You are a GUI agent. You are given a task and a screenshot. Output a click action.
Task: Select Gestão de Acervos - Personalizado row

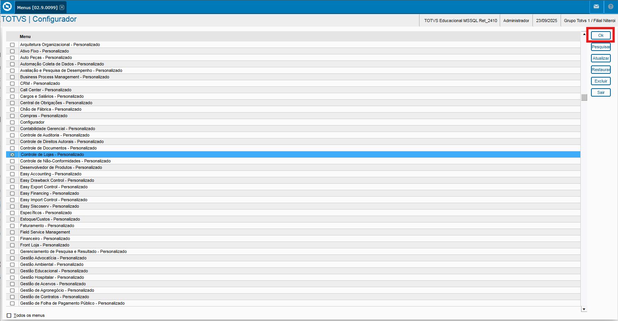coord(293,284)
